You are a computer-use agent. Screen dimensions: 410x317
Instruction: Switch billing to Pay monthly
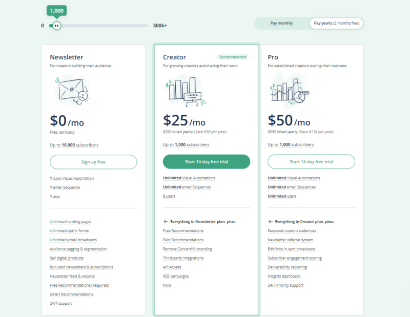[x=281, y=23]
